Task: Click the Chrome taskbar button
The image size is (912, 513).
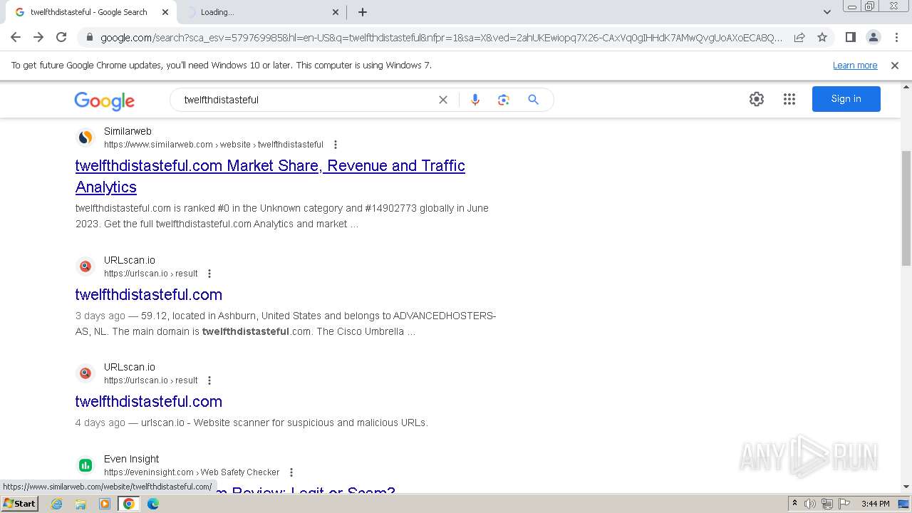Action: (129, 504)
